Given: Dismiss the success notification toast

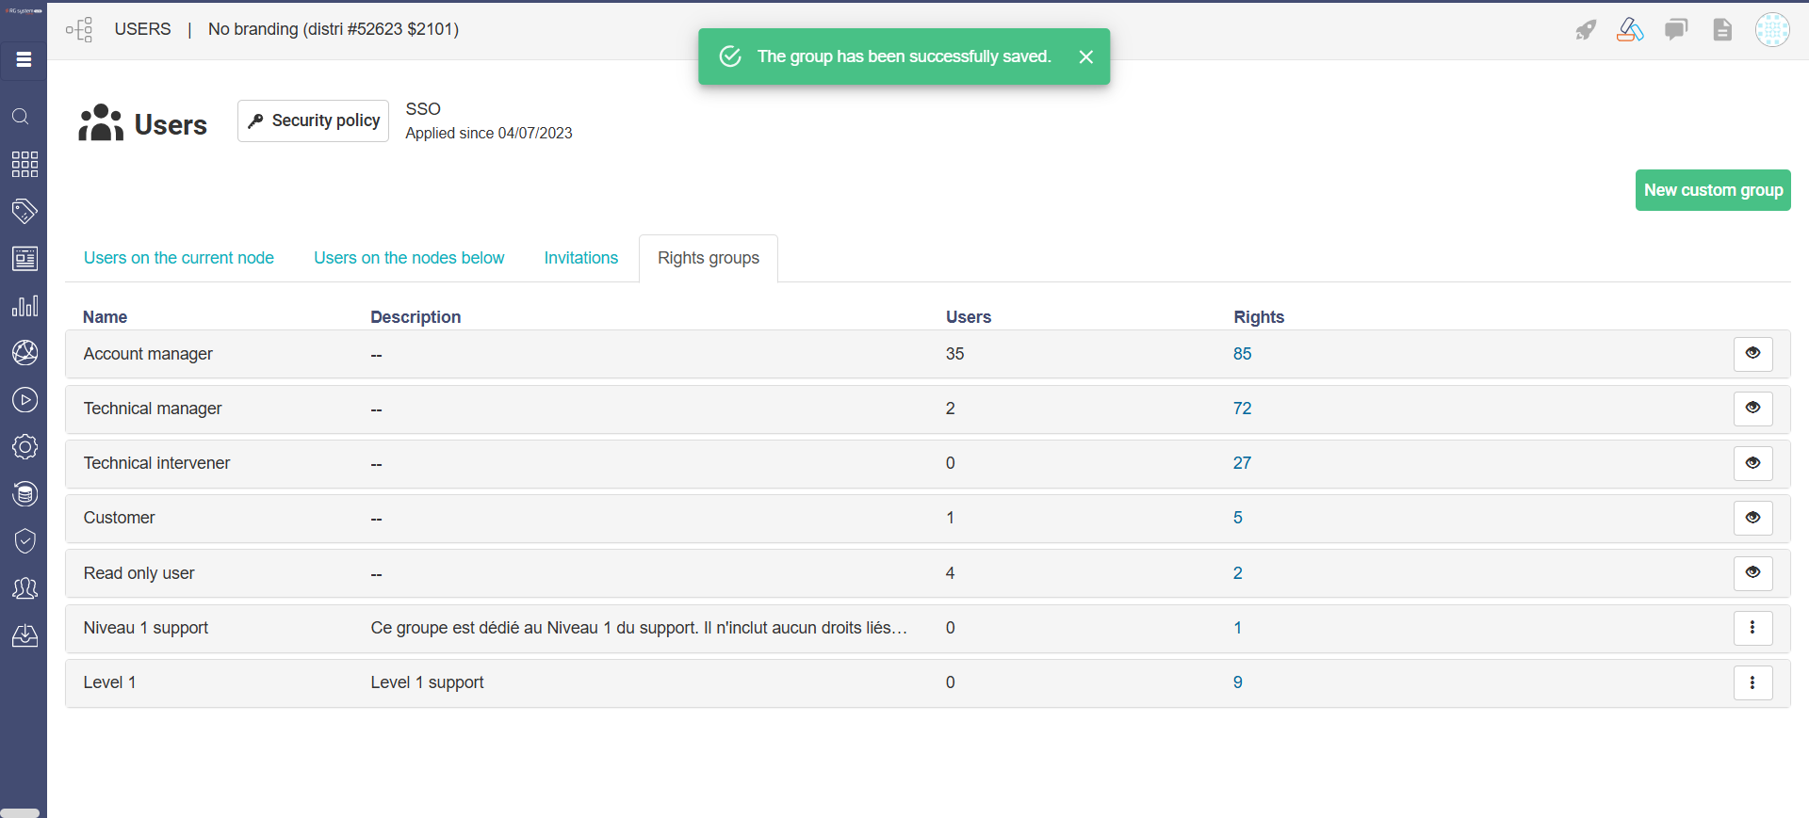Looking at the screenshot, I should [x=1085, y=57].
